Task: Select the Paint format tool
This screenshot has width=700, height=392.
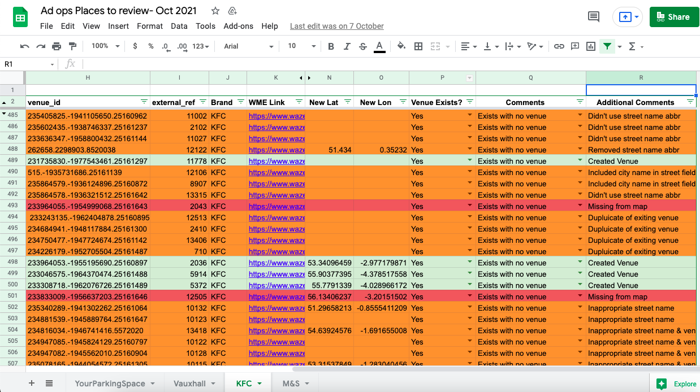Action: 72,46
